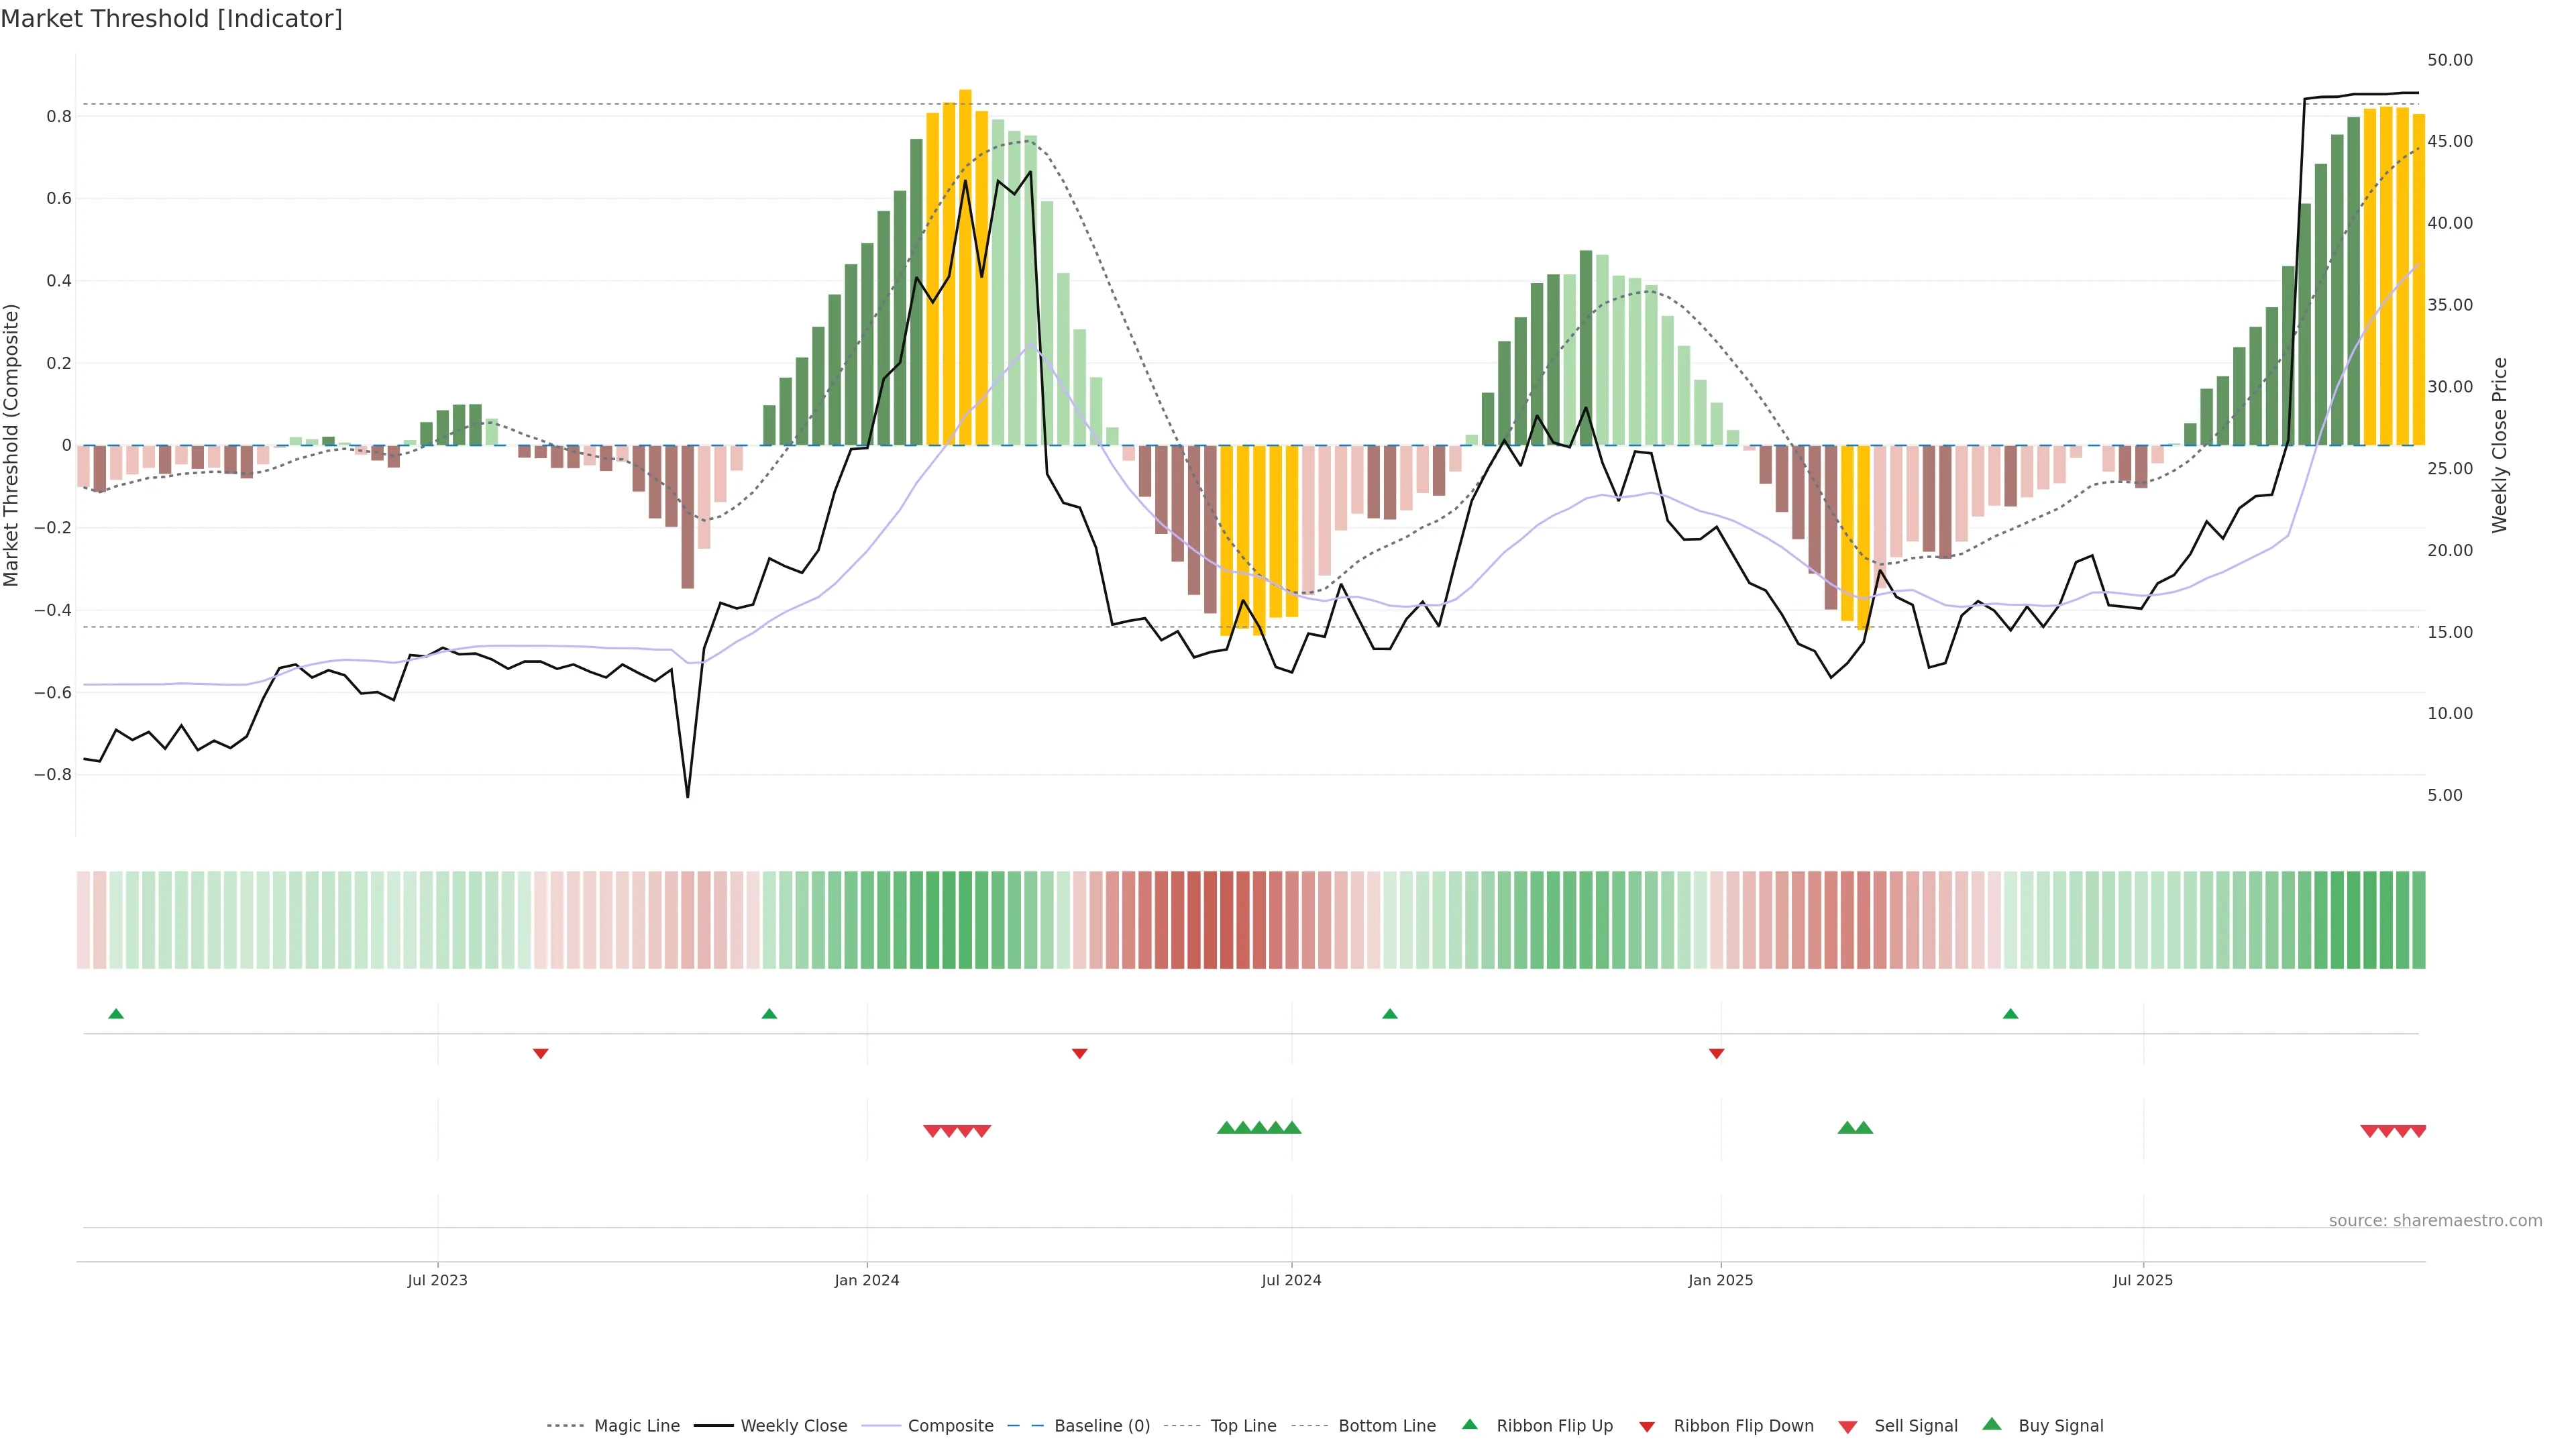Toggle the Top Line legend entry
This screenshot has width=2576, height=1449.
click(1243, 1426)
